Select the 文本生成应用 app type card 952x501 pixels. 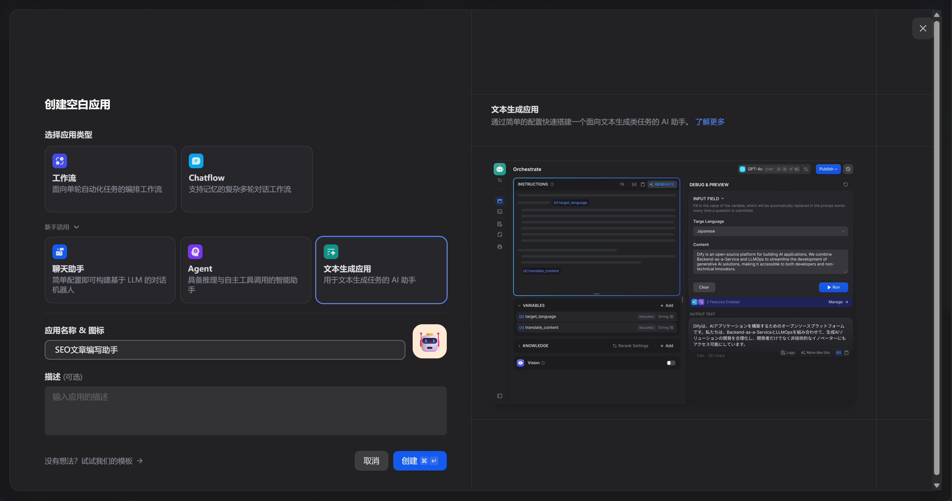pyautogui.click(x=381, y=270)
